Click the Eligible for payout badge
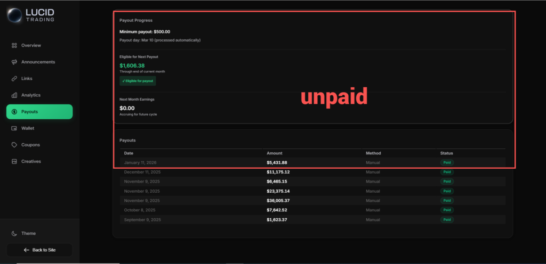The height and width of the screenshot is (264, 546). click(x=138, y=81)
